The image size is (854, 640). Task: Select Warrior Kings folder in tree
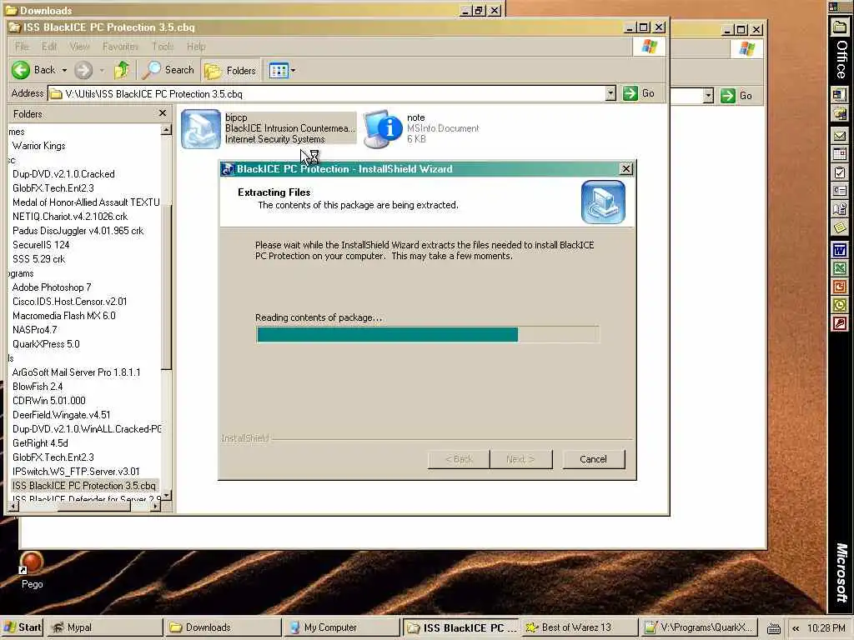tap(38, 145)
